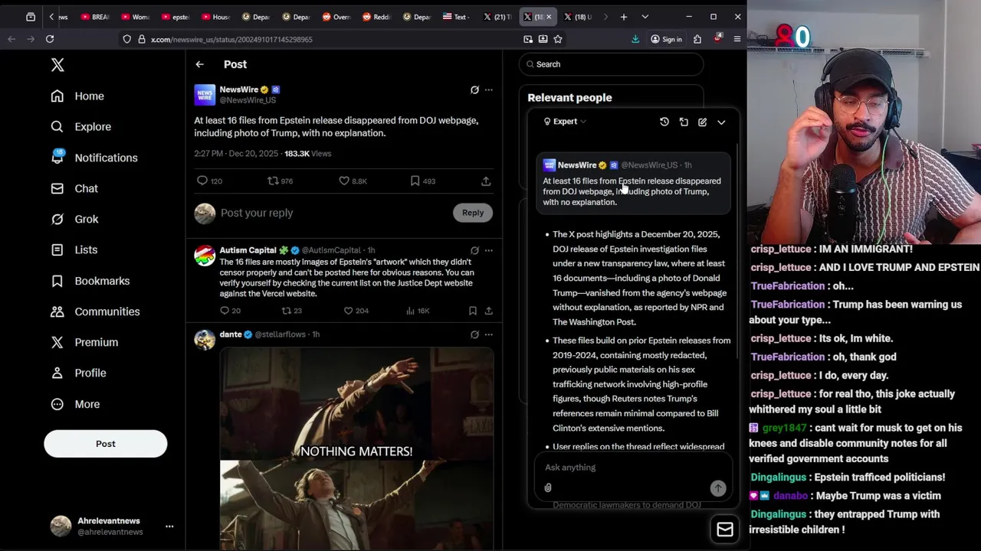Attach a file in Grok input
The height and width of the screenshot is (551, 981).
click(x=548, y=487)
